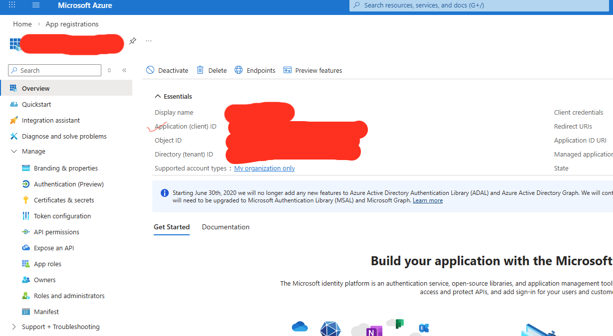Click the Owners people icon
This screenshot has width=613, height=336.
[26, 280]
